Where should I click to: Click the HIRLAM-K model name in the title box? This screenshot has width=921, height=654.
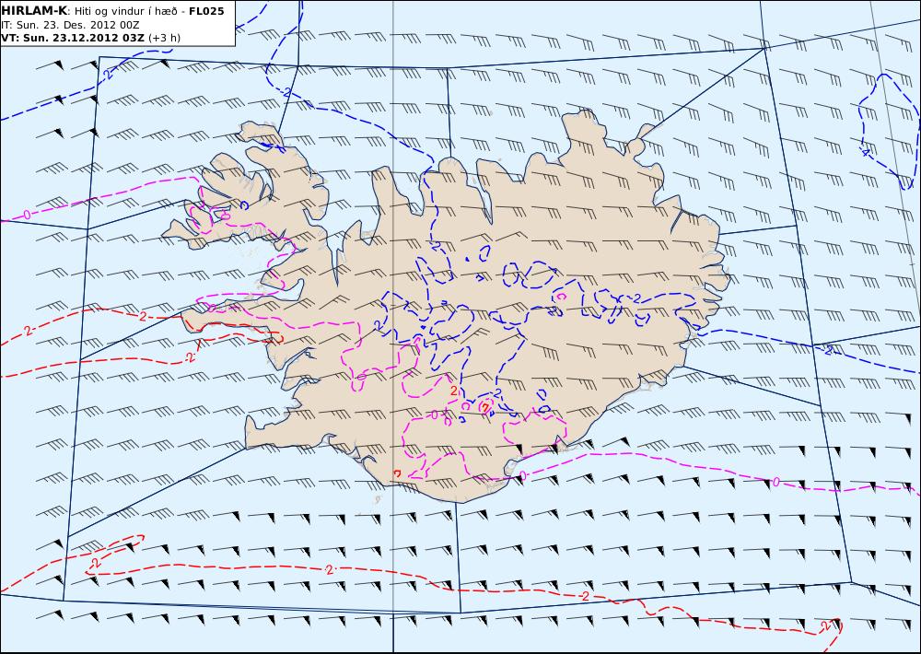(34, 11)
